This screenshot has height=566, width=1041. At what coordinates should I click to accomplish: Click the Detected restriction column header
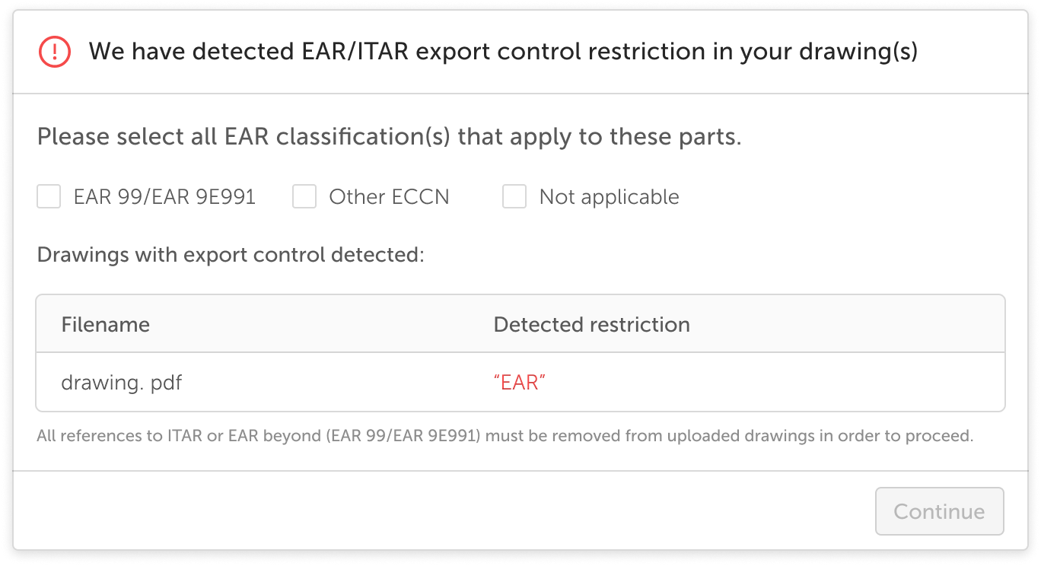(591, 325)
